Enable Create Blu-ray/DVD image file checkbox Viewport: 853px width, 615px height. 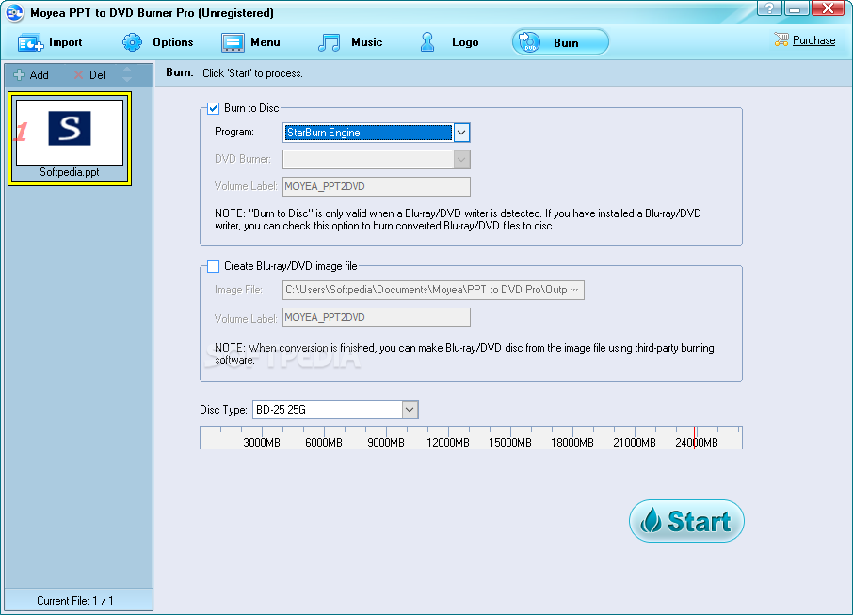click(213, 266)
